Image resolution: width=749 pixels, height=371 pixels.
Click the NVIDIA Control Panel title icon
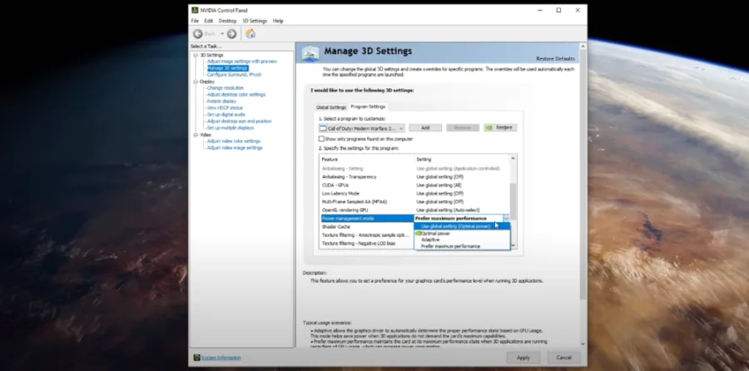[x=195, y=10]
